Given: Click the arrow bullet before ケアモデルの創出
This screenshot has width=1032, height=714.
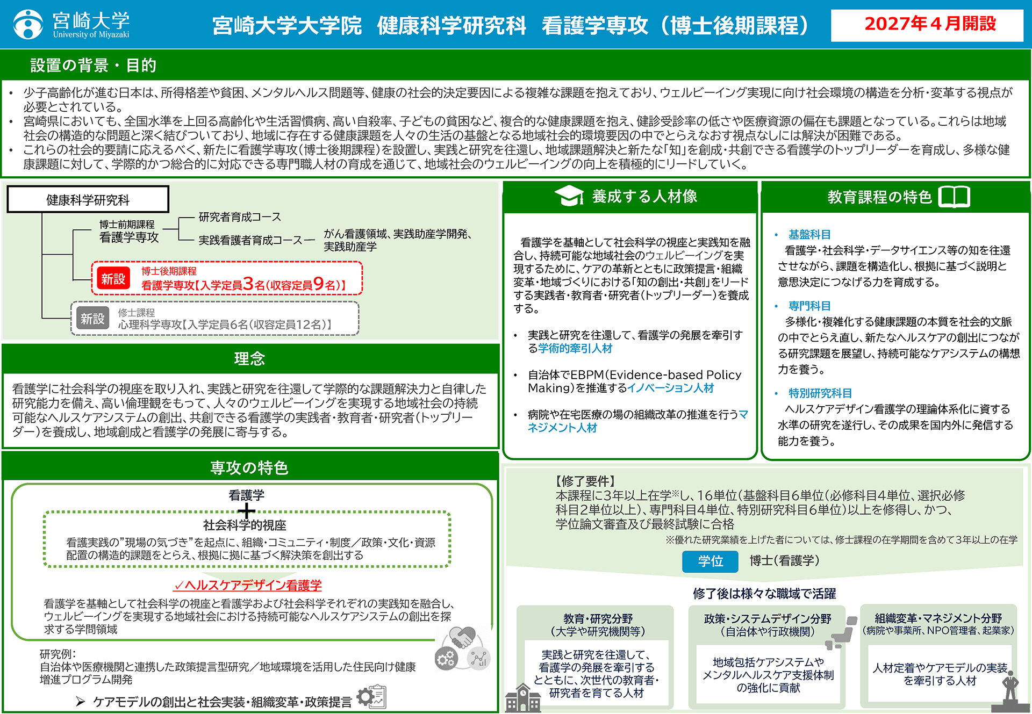Looking at the screenshot, I should 81,702.
